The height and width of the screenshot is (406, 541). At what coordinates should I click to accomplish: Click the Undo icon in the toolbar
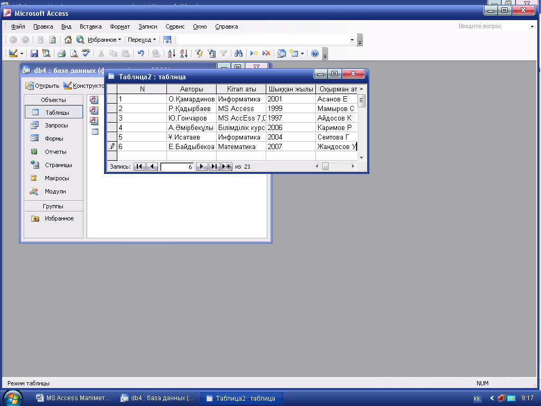pos(141,53)
